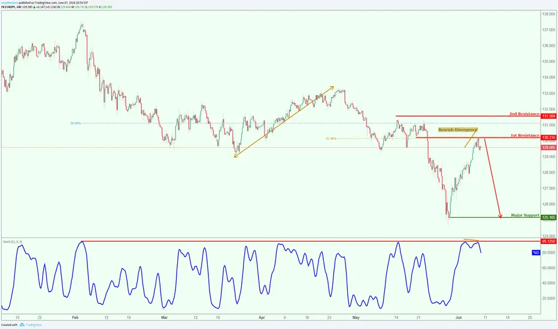This screenshot has width=558, height=329.
Task: Select the 'Bearish Divergence' annotation box
Action: click(x=457, y=130)
